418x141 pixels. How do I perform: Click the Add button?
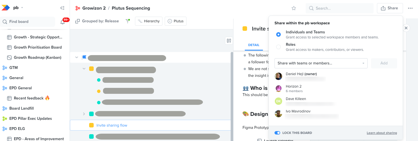click(x=384, y=63)
